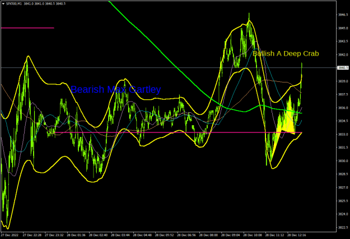
Task: Click the "27 Dec 22:28" time axis label
Action: pyautogui.click(x=32, y=235)
